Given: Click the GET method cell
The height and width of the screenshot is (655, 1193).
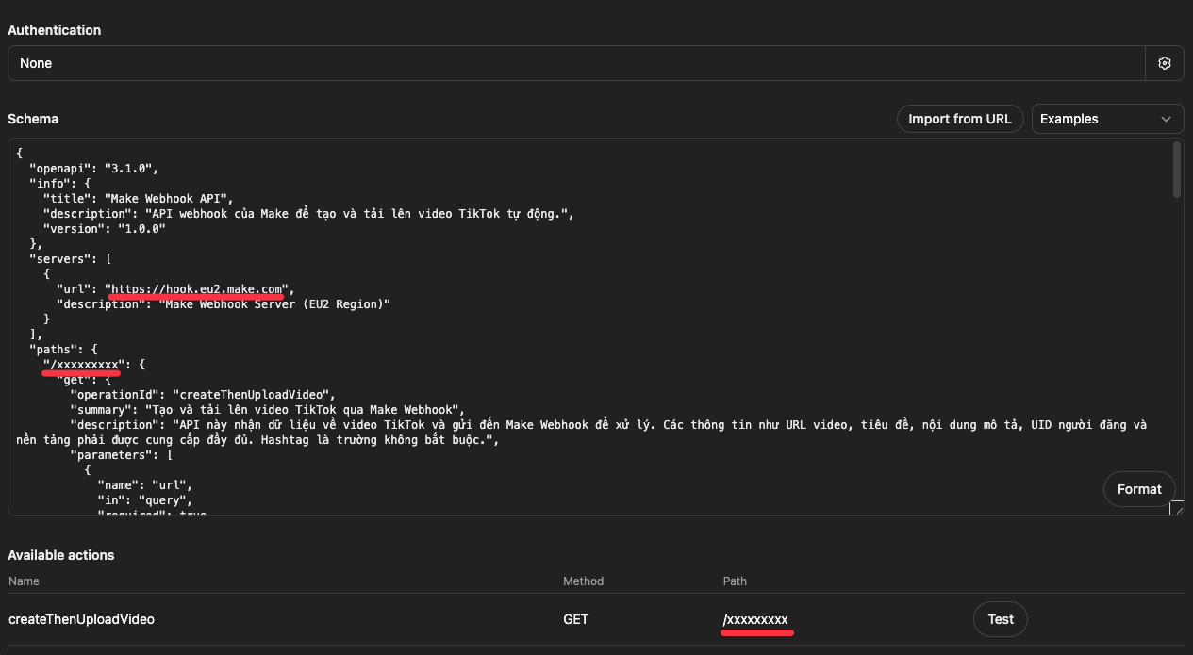Looking at the screenshot, I should click(x=575, y=619).
